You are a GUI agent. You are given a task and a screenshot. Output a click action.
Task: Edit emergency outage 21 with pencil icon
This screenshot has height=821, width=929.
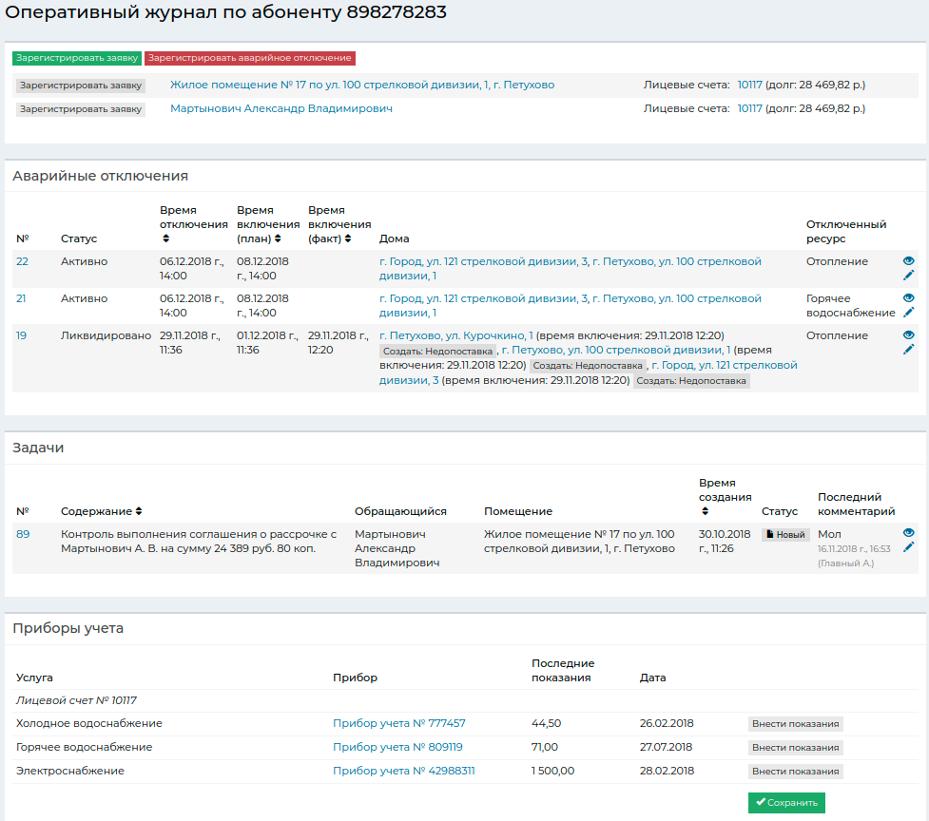point(908,312)
